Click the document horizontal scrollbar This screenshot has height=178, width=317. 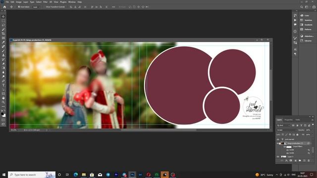pyautogui.click(x=158, y=130)
